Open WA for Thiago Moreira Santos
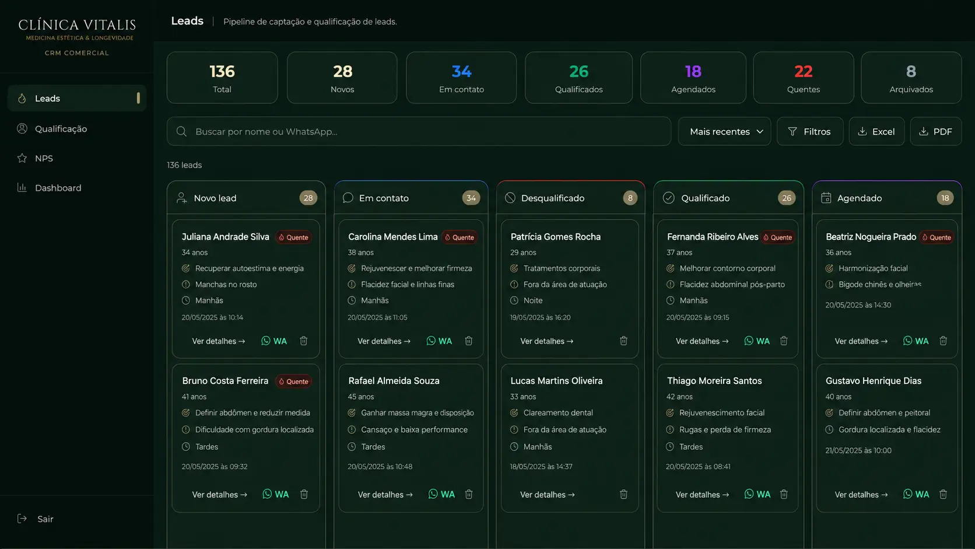 (757, 494)
